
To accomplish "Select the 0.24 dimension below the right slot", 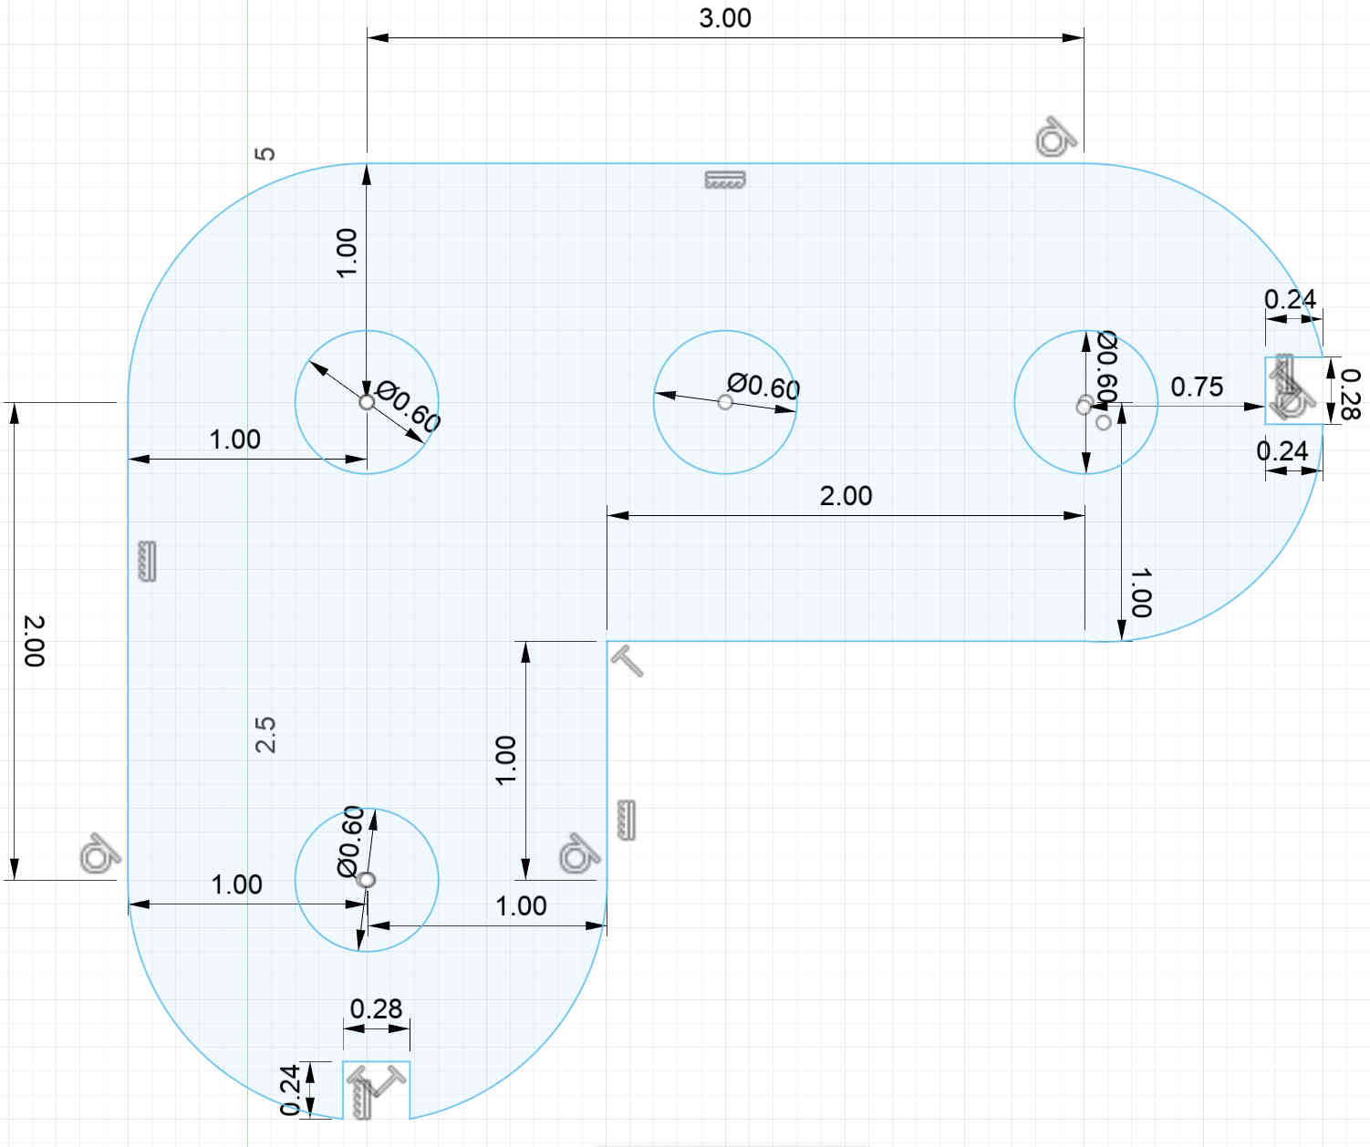I will pyautogui.click(x=1282, y=451).
